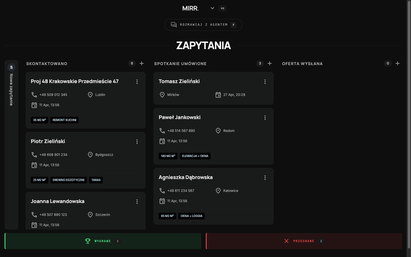Click location pin icon beside Bydgoszcz
This screenshot has width=411, height=257.
point(90,155)
